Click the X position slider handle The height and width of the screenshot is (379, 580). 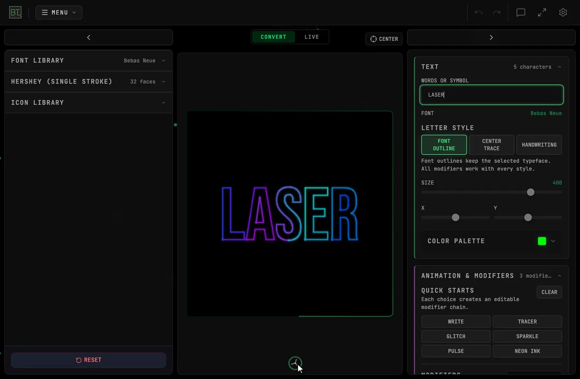(x=455, y=218)
